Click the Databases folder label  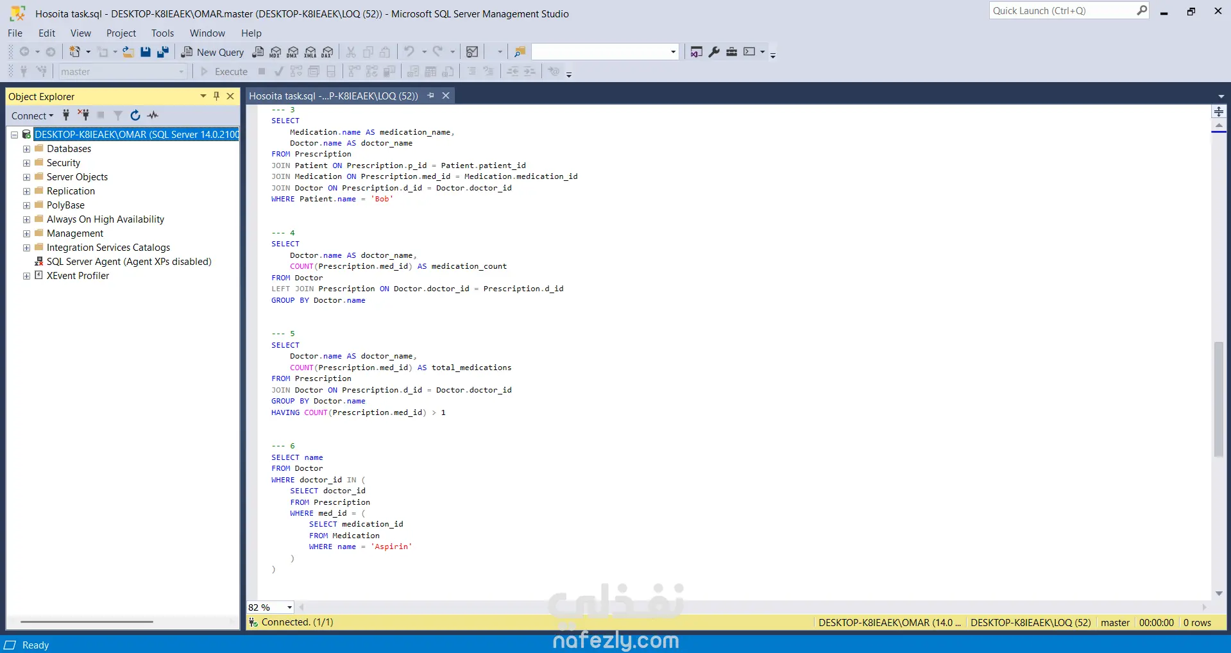tap(69, 149)
